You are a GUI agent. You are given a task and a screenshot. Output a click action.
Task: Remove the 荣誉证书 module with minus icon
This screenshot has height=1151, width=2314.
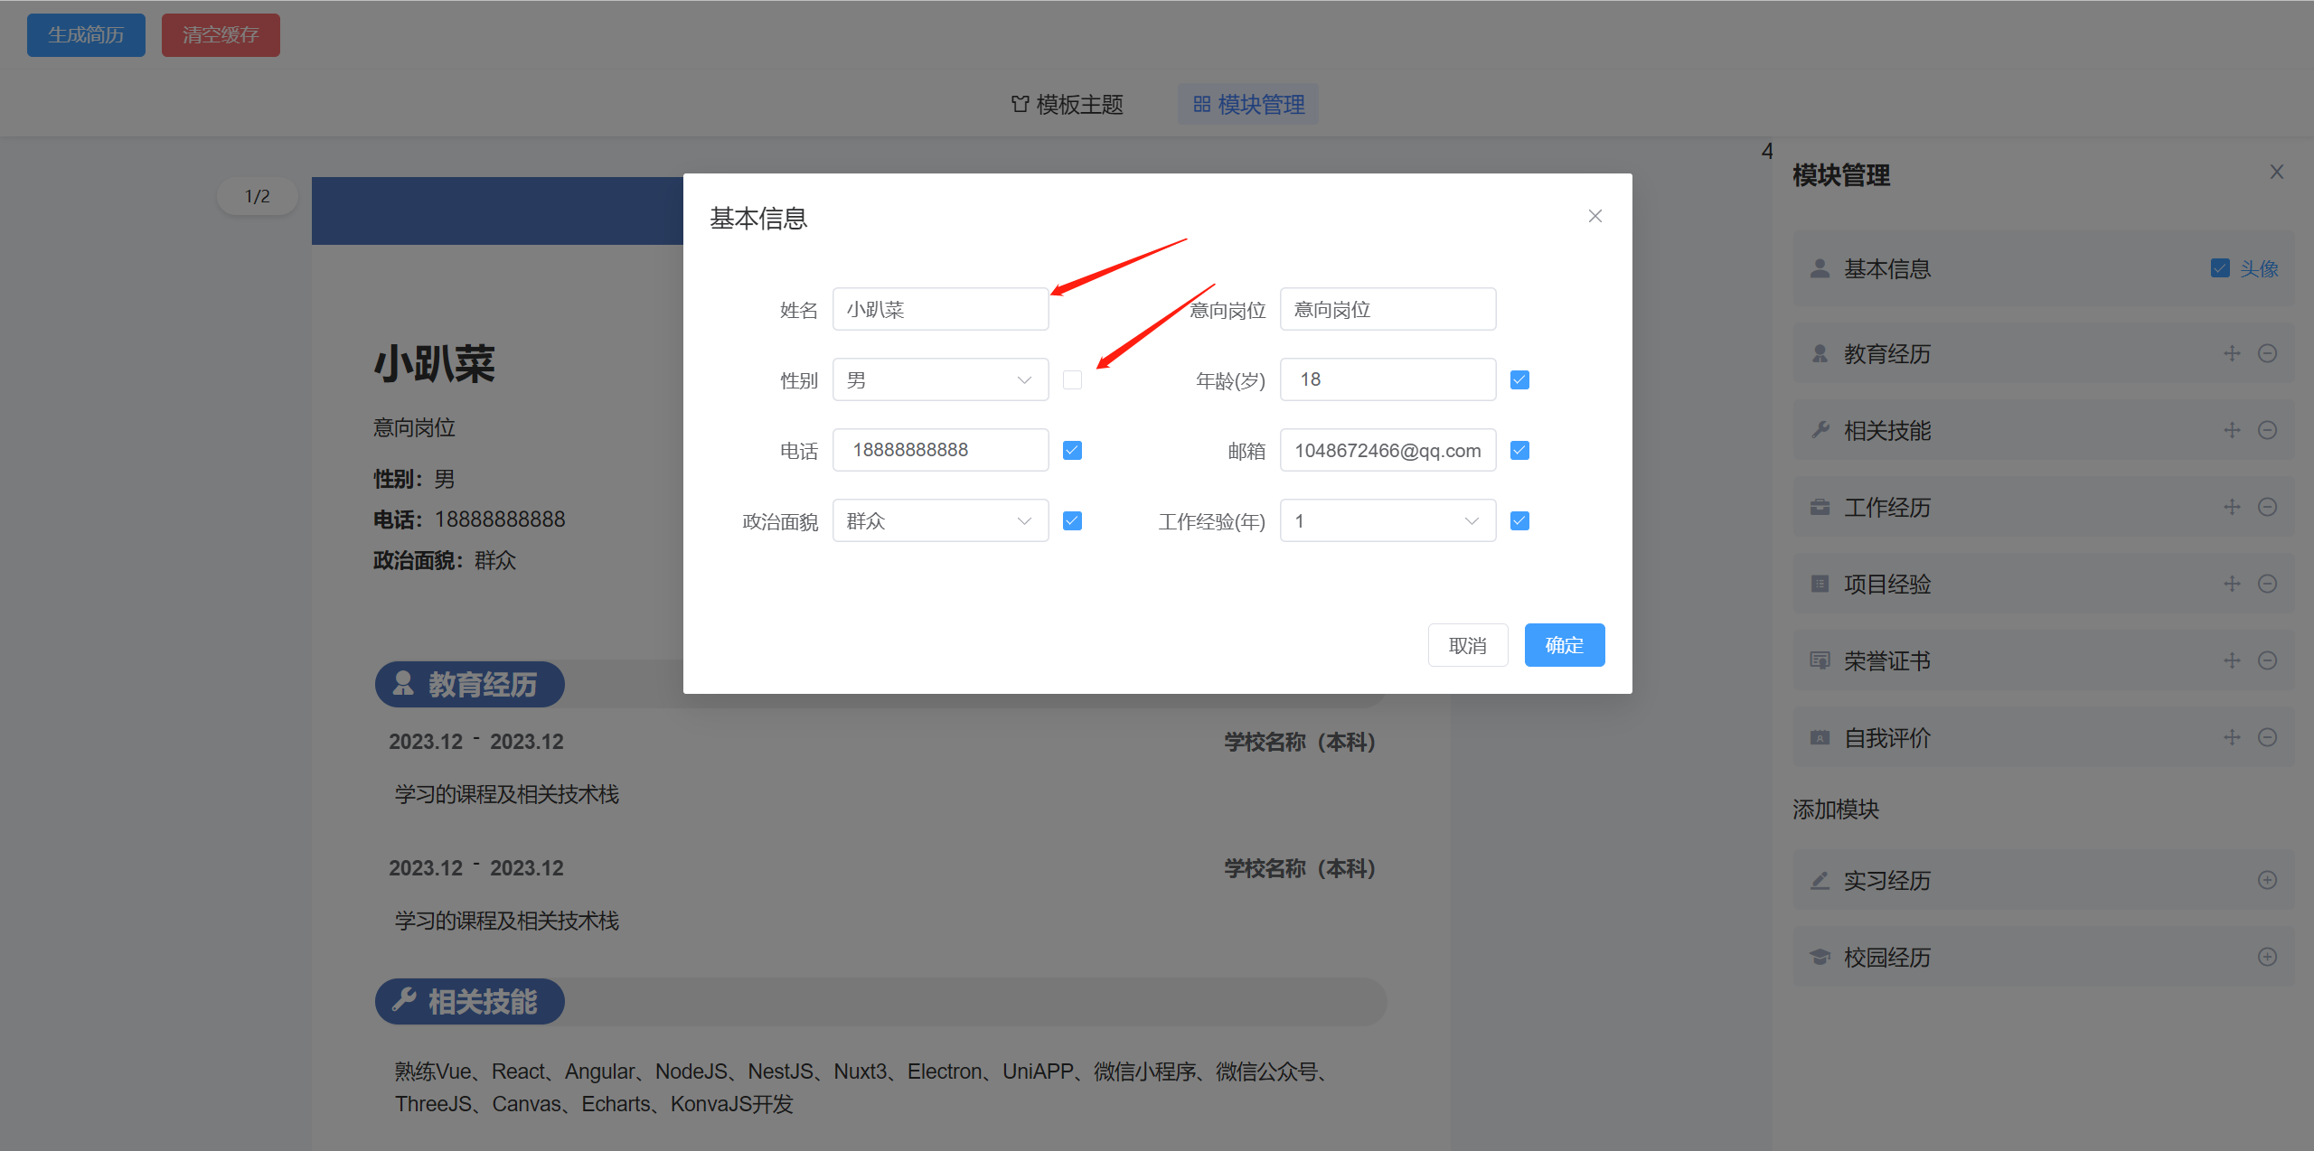click(2267, 660)
